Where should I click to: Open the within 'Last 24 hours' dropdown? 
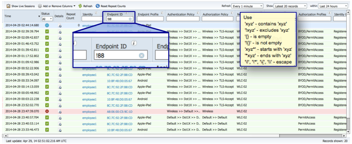(x=333, y=6)
